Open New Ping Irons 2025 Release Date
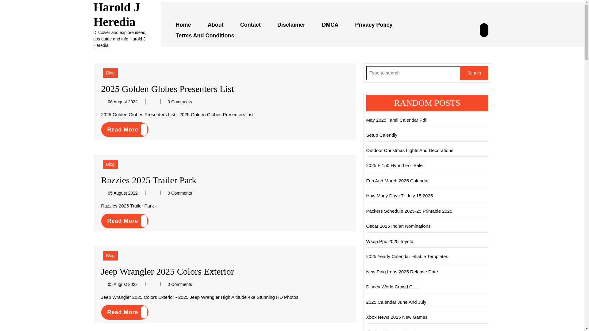 tap(402, 272)
